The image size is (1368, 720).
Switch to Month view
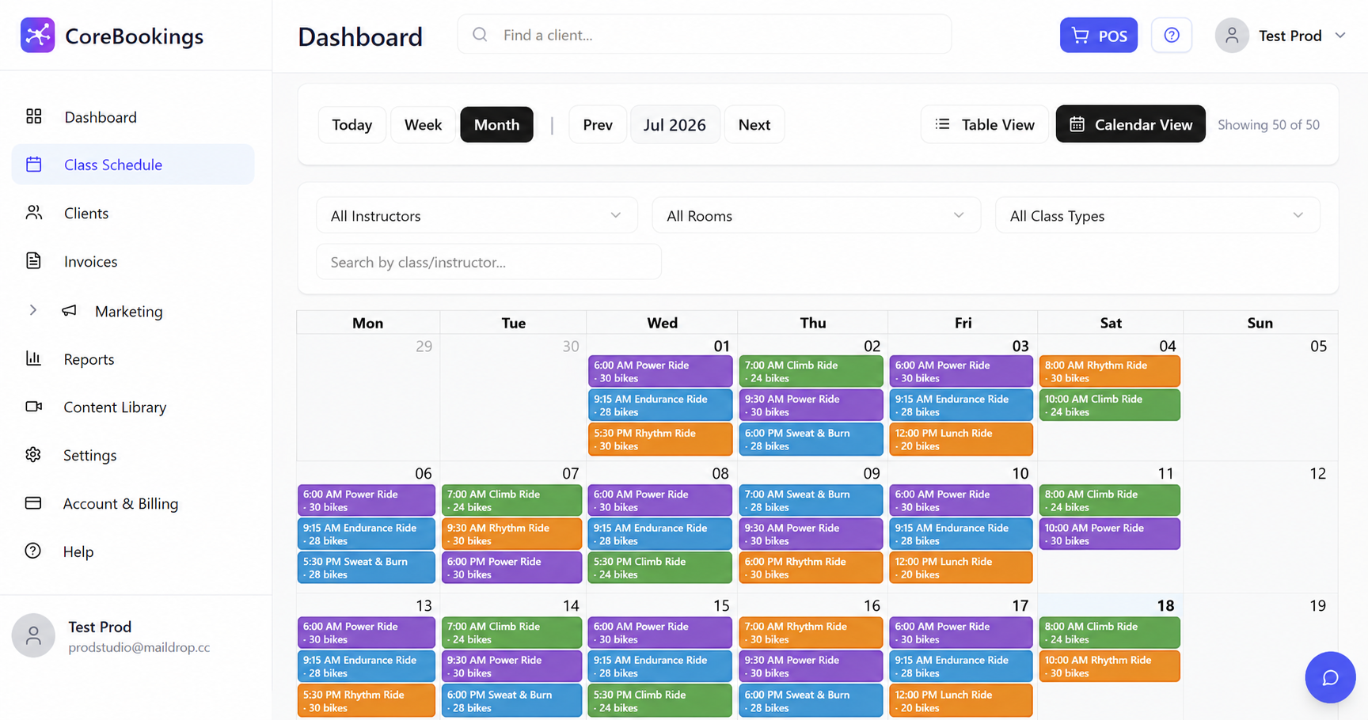pos(496,124)
